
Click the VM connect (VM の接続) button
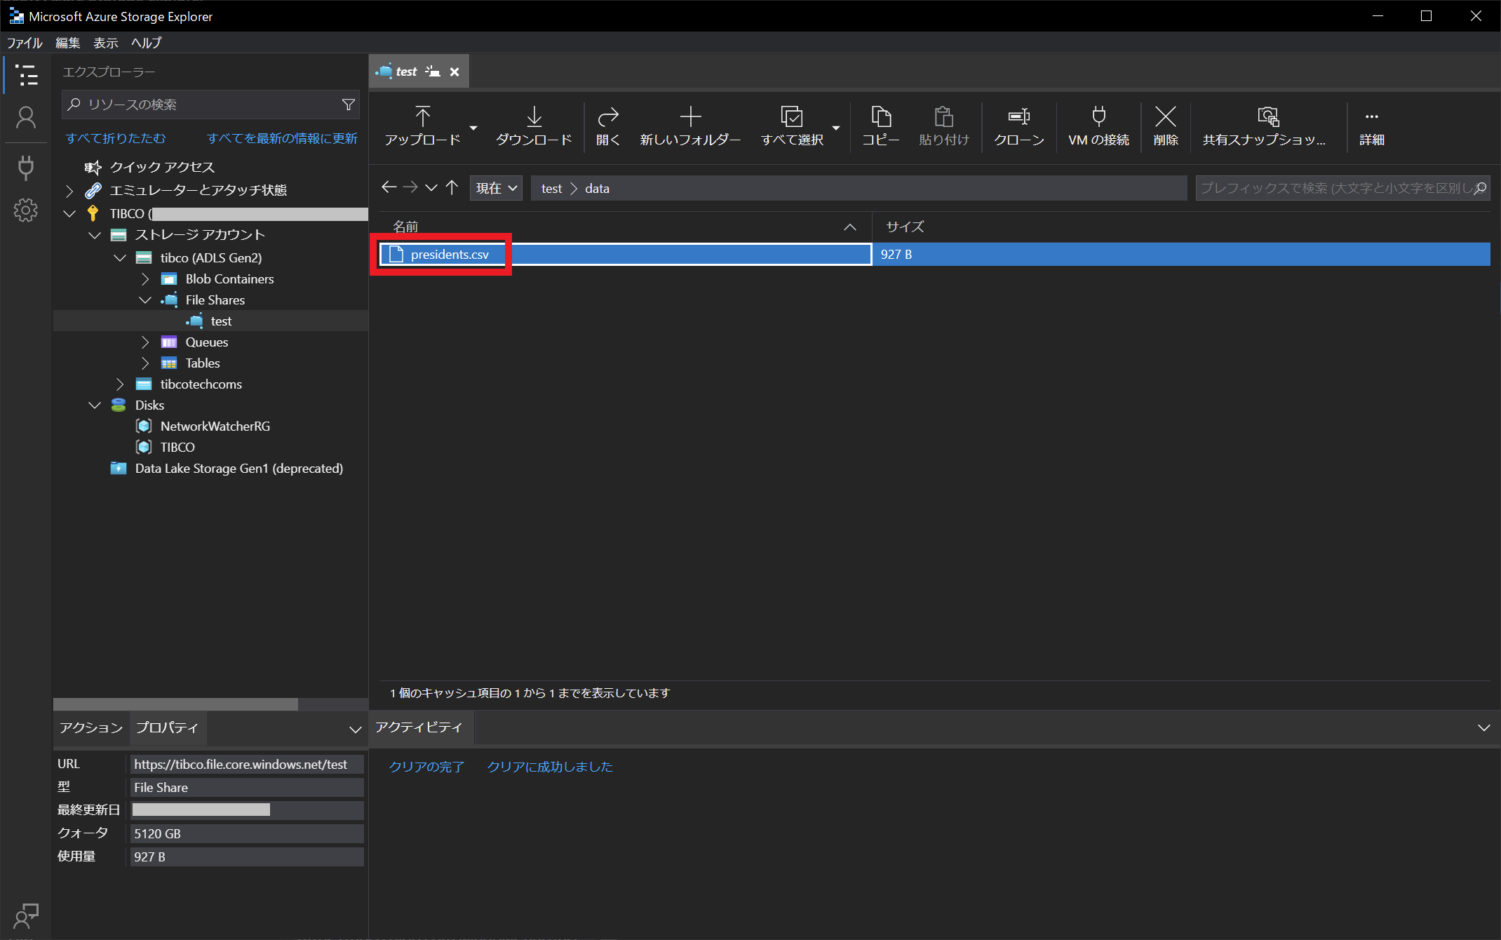click(x=1098, y=126)
